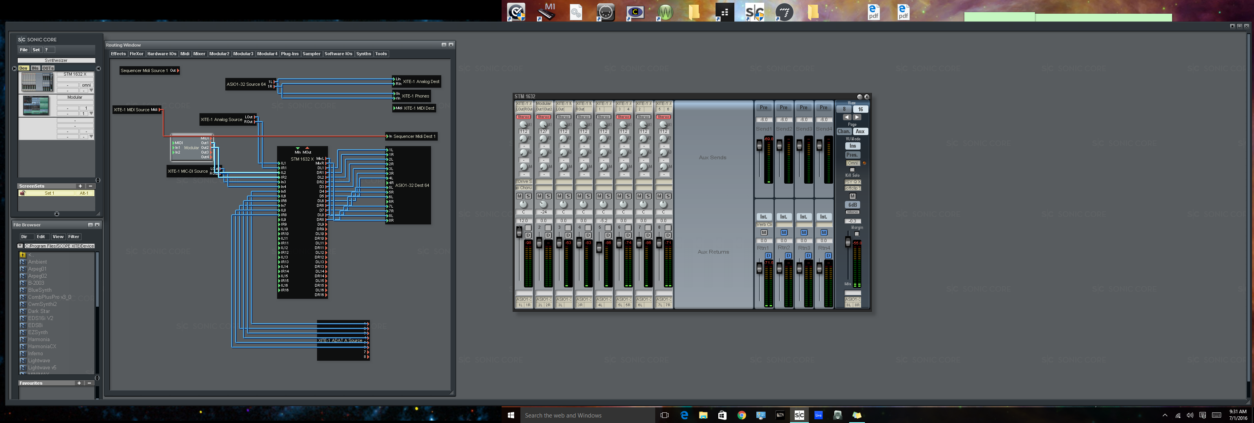This screenshot has height=423, width=1254.
Task: Open the MIDI keyboard desktop shortcut
Action: tap(546, 11)
